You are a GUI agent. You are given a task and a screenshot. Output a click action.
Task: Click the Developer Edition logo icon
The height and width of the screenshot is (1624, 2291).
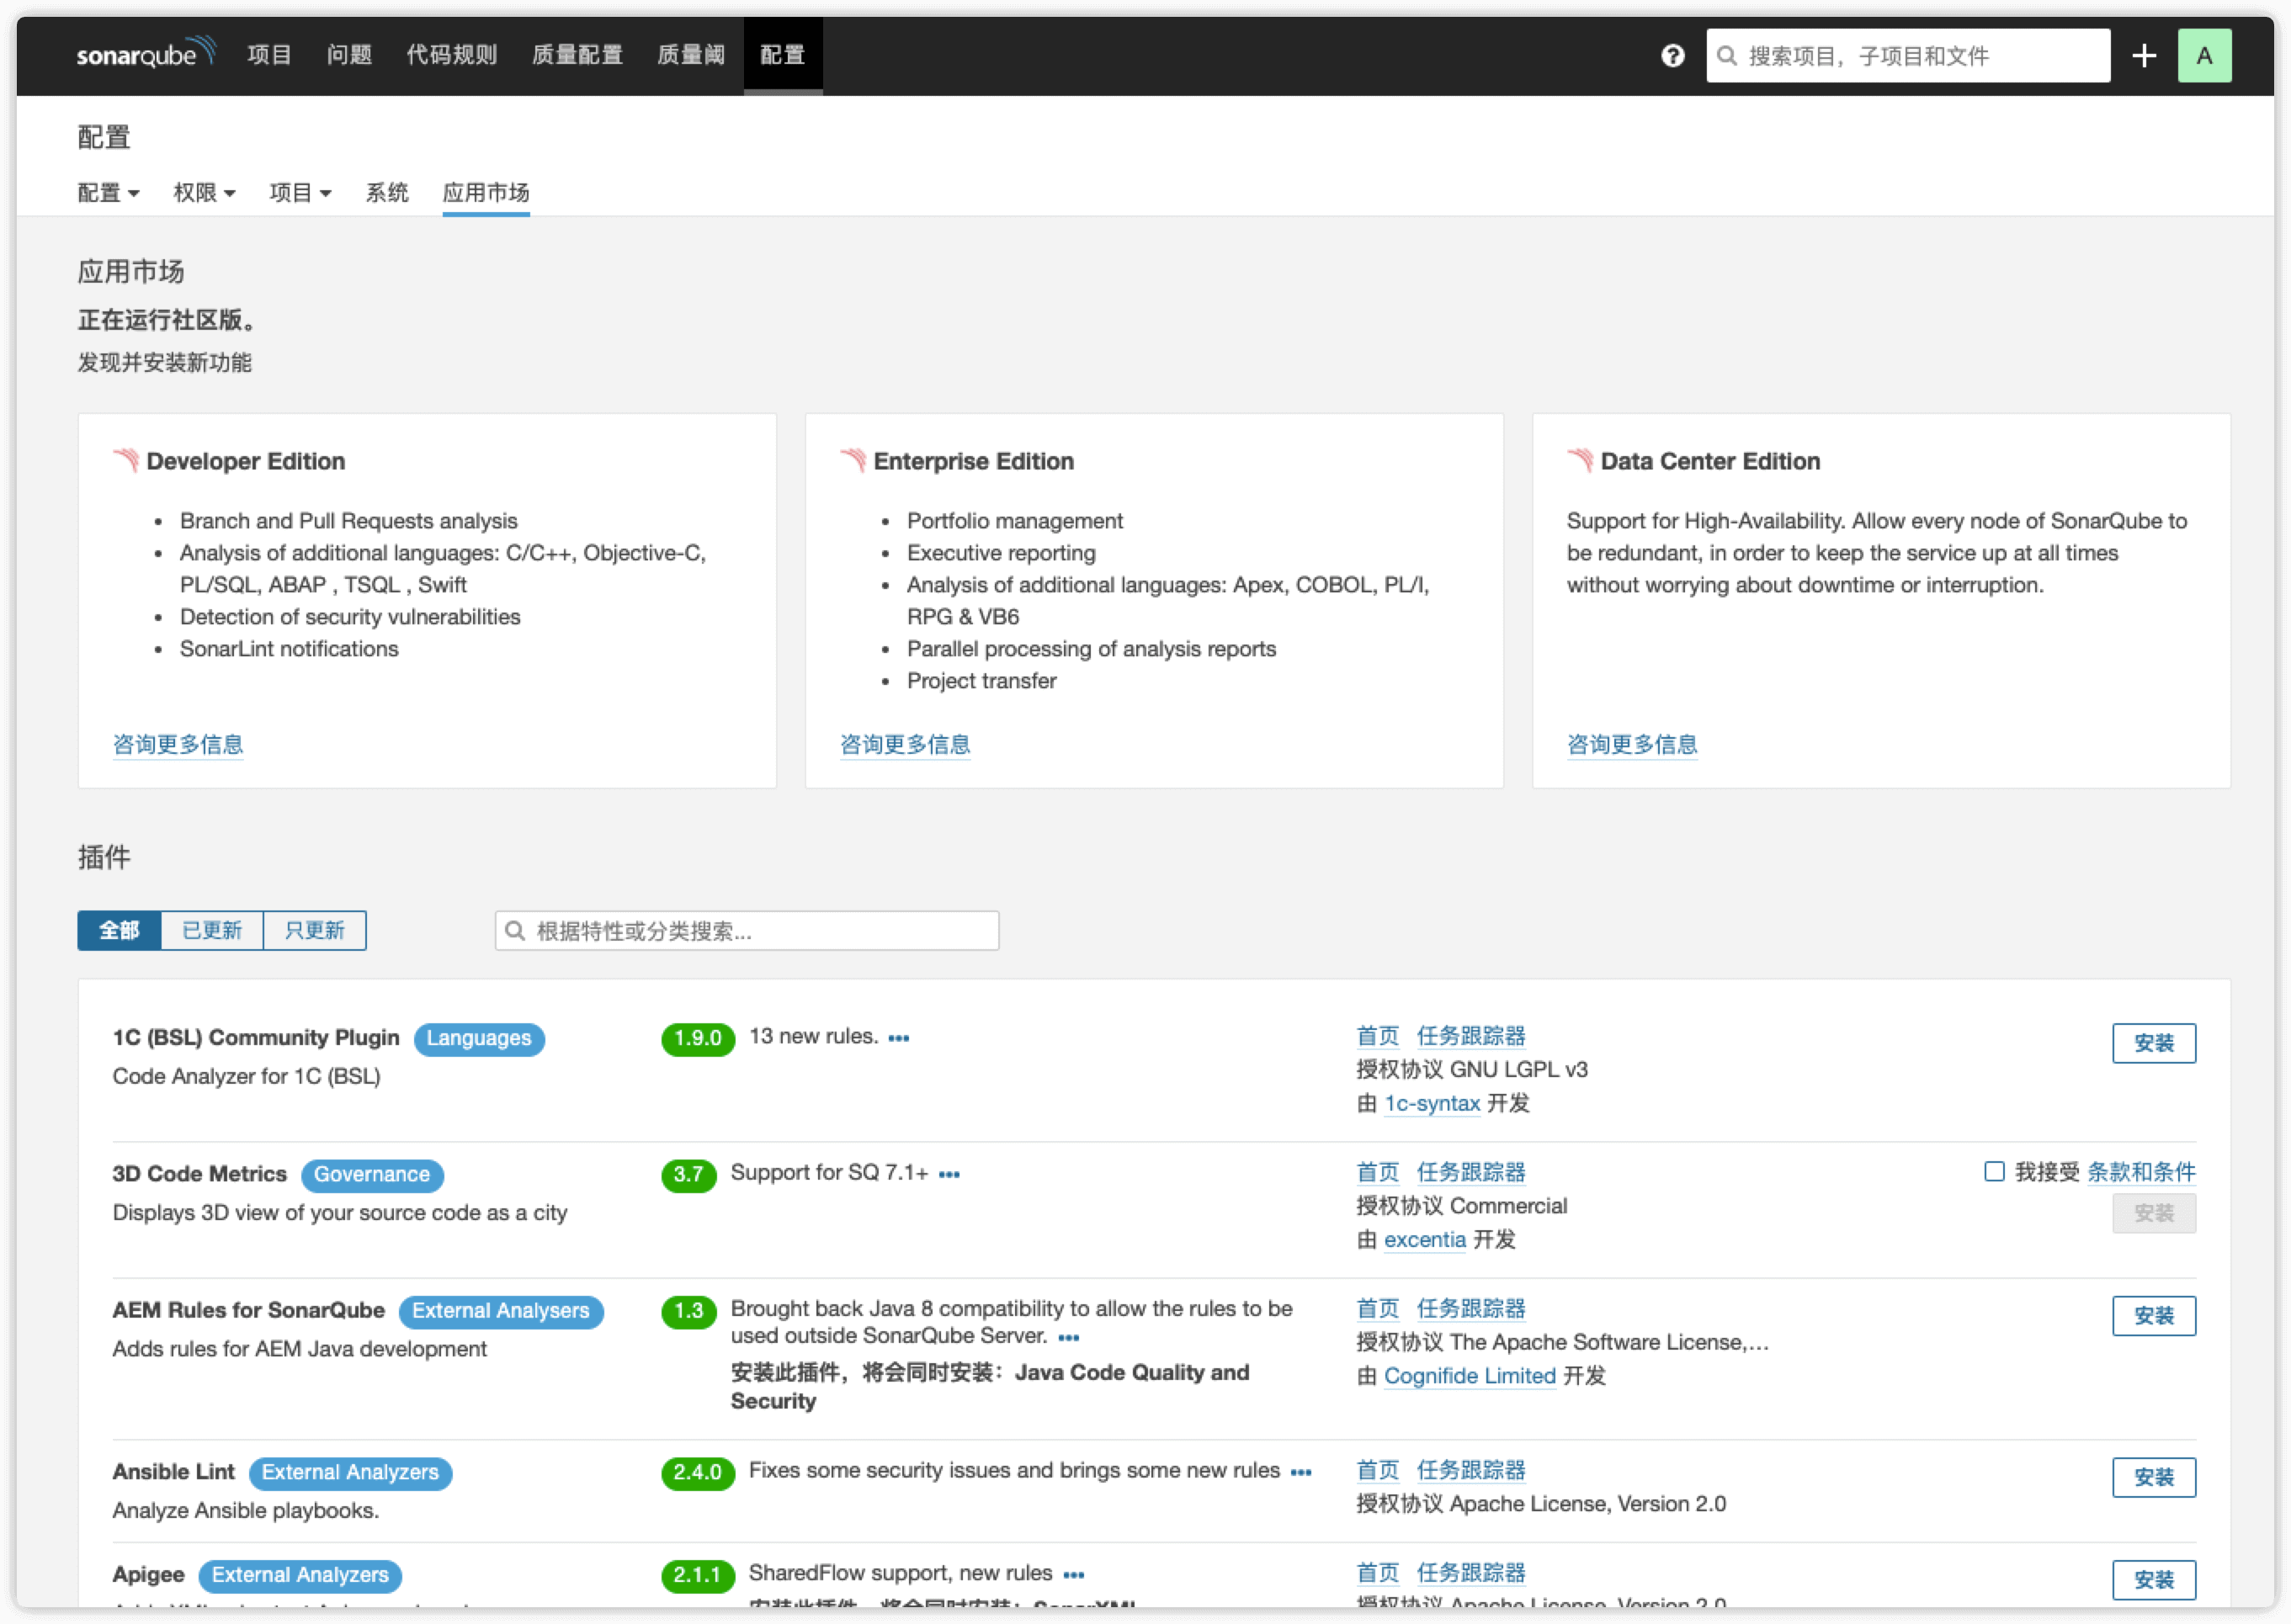coord(126,461)
